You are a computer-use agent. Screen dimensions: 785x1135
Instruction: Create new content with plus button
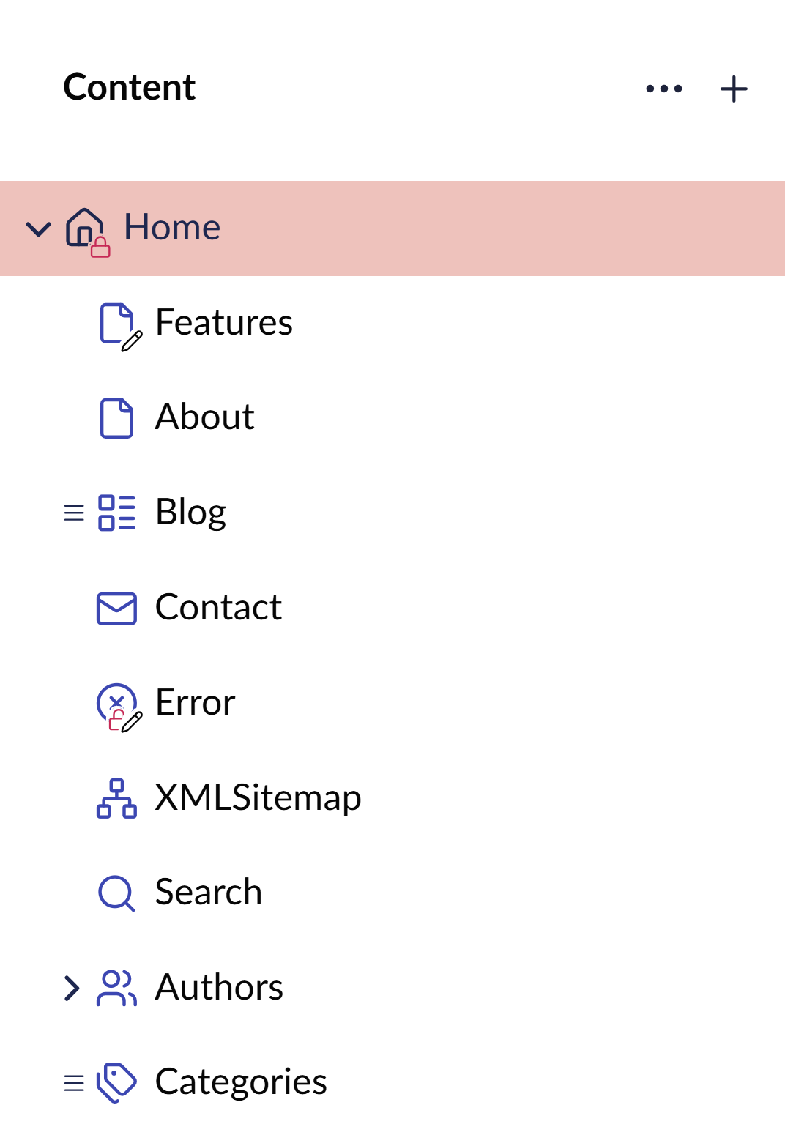734,89
